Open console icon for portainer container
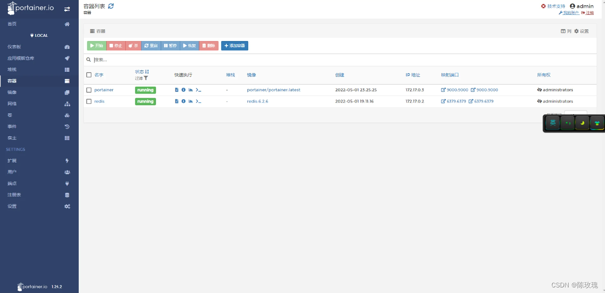The height and width of the screenshot is (293, 605). coord(198,90)
